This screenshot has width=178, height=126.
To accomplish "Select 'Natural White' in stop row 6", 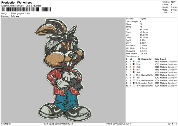I will [147, 75].
